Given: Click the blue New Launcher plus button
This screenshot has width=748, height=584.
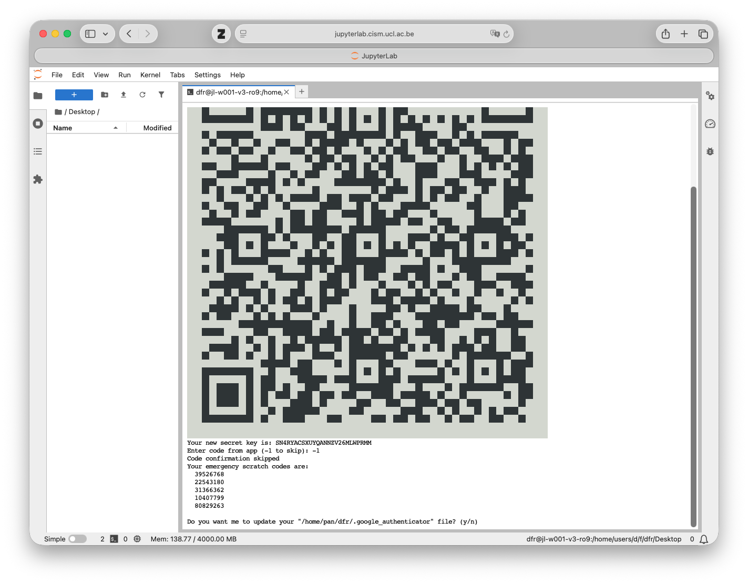Looking at the screenshot, I should 74,95.
